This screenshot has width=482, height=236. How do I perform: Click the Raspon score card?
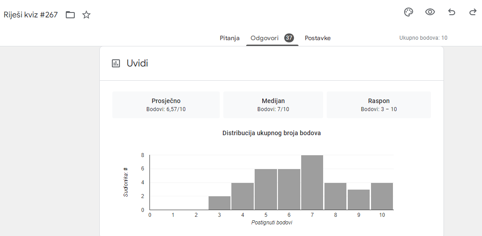tap(379, 105)
